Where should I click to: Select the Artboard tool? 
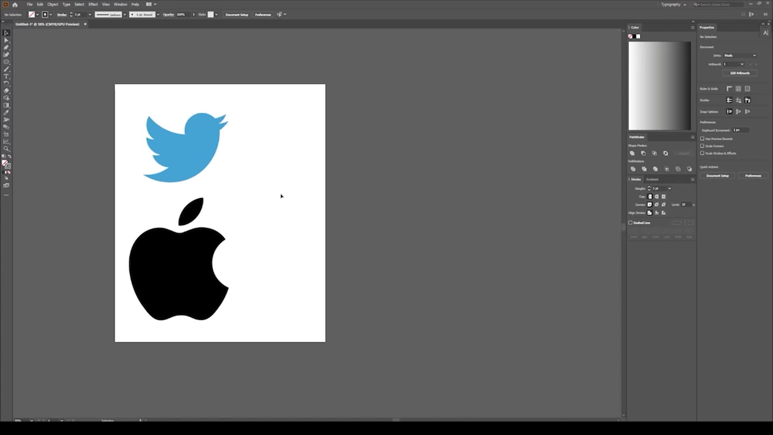tap(6, 134)
